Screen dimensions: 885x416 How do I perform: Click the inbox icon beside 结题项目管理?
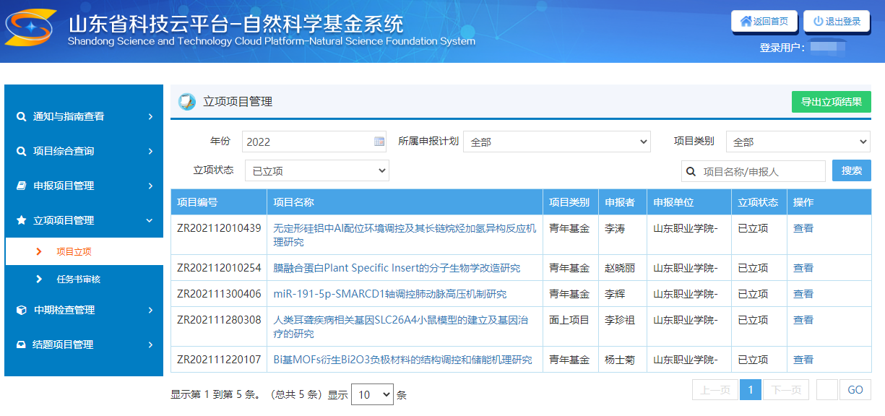[21, 344]
